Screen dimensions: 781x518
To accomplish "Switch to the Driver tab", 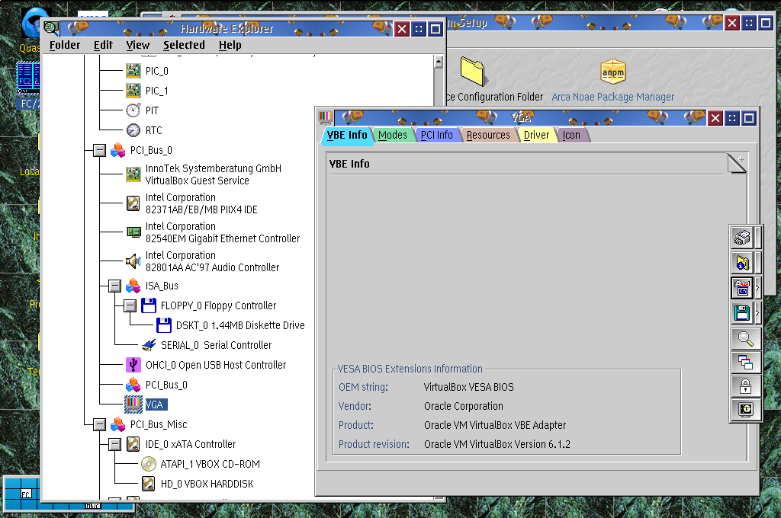I will pyautogui.click(x=536, y=135).
